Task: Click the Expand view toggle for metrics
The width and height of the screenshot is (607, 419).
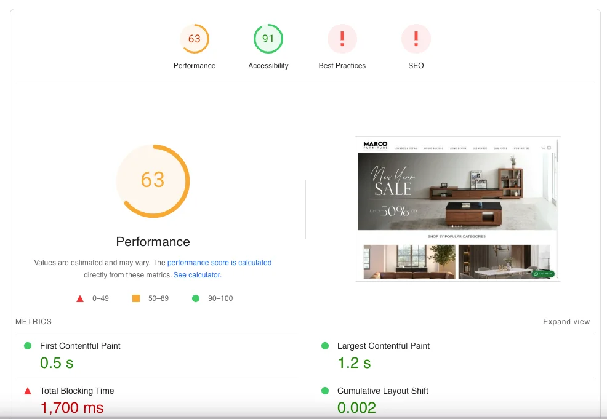Action: pos(566,322)
